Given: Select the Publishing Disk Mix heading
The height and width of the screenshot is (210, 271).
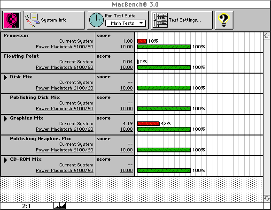Looking at the screenshot, I should [x=35, y=97].
